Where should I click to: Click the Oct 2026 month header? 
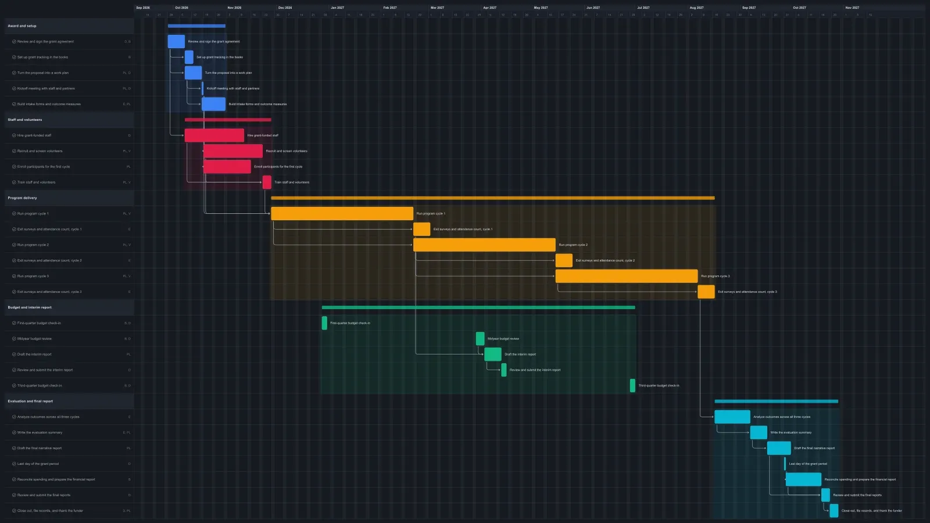point(181,8)
